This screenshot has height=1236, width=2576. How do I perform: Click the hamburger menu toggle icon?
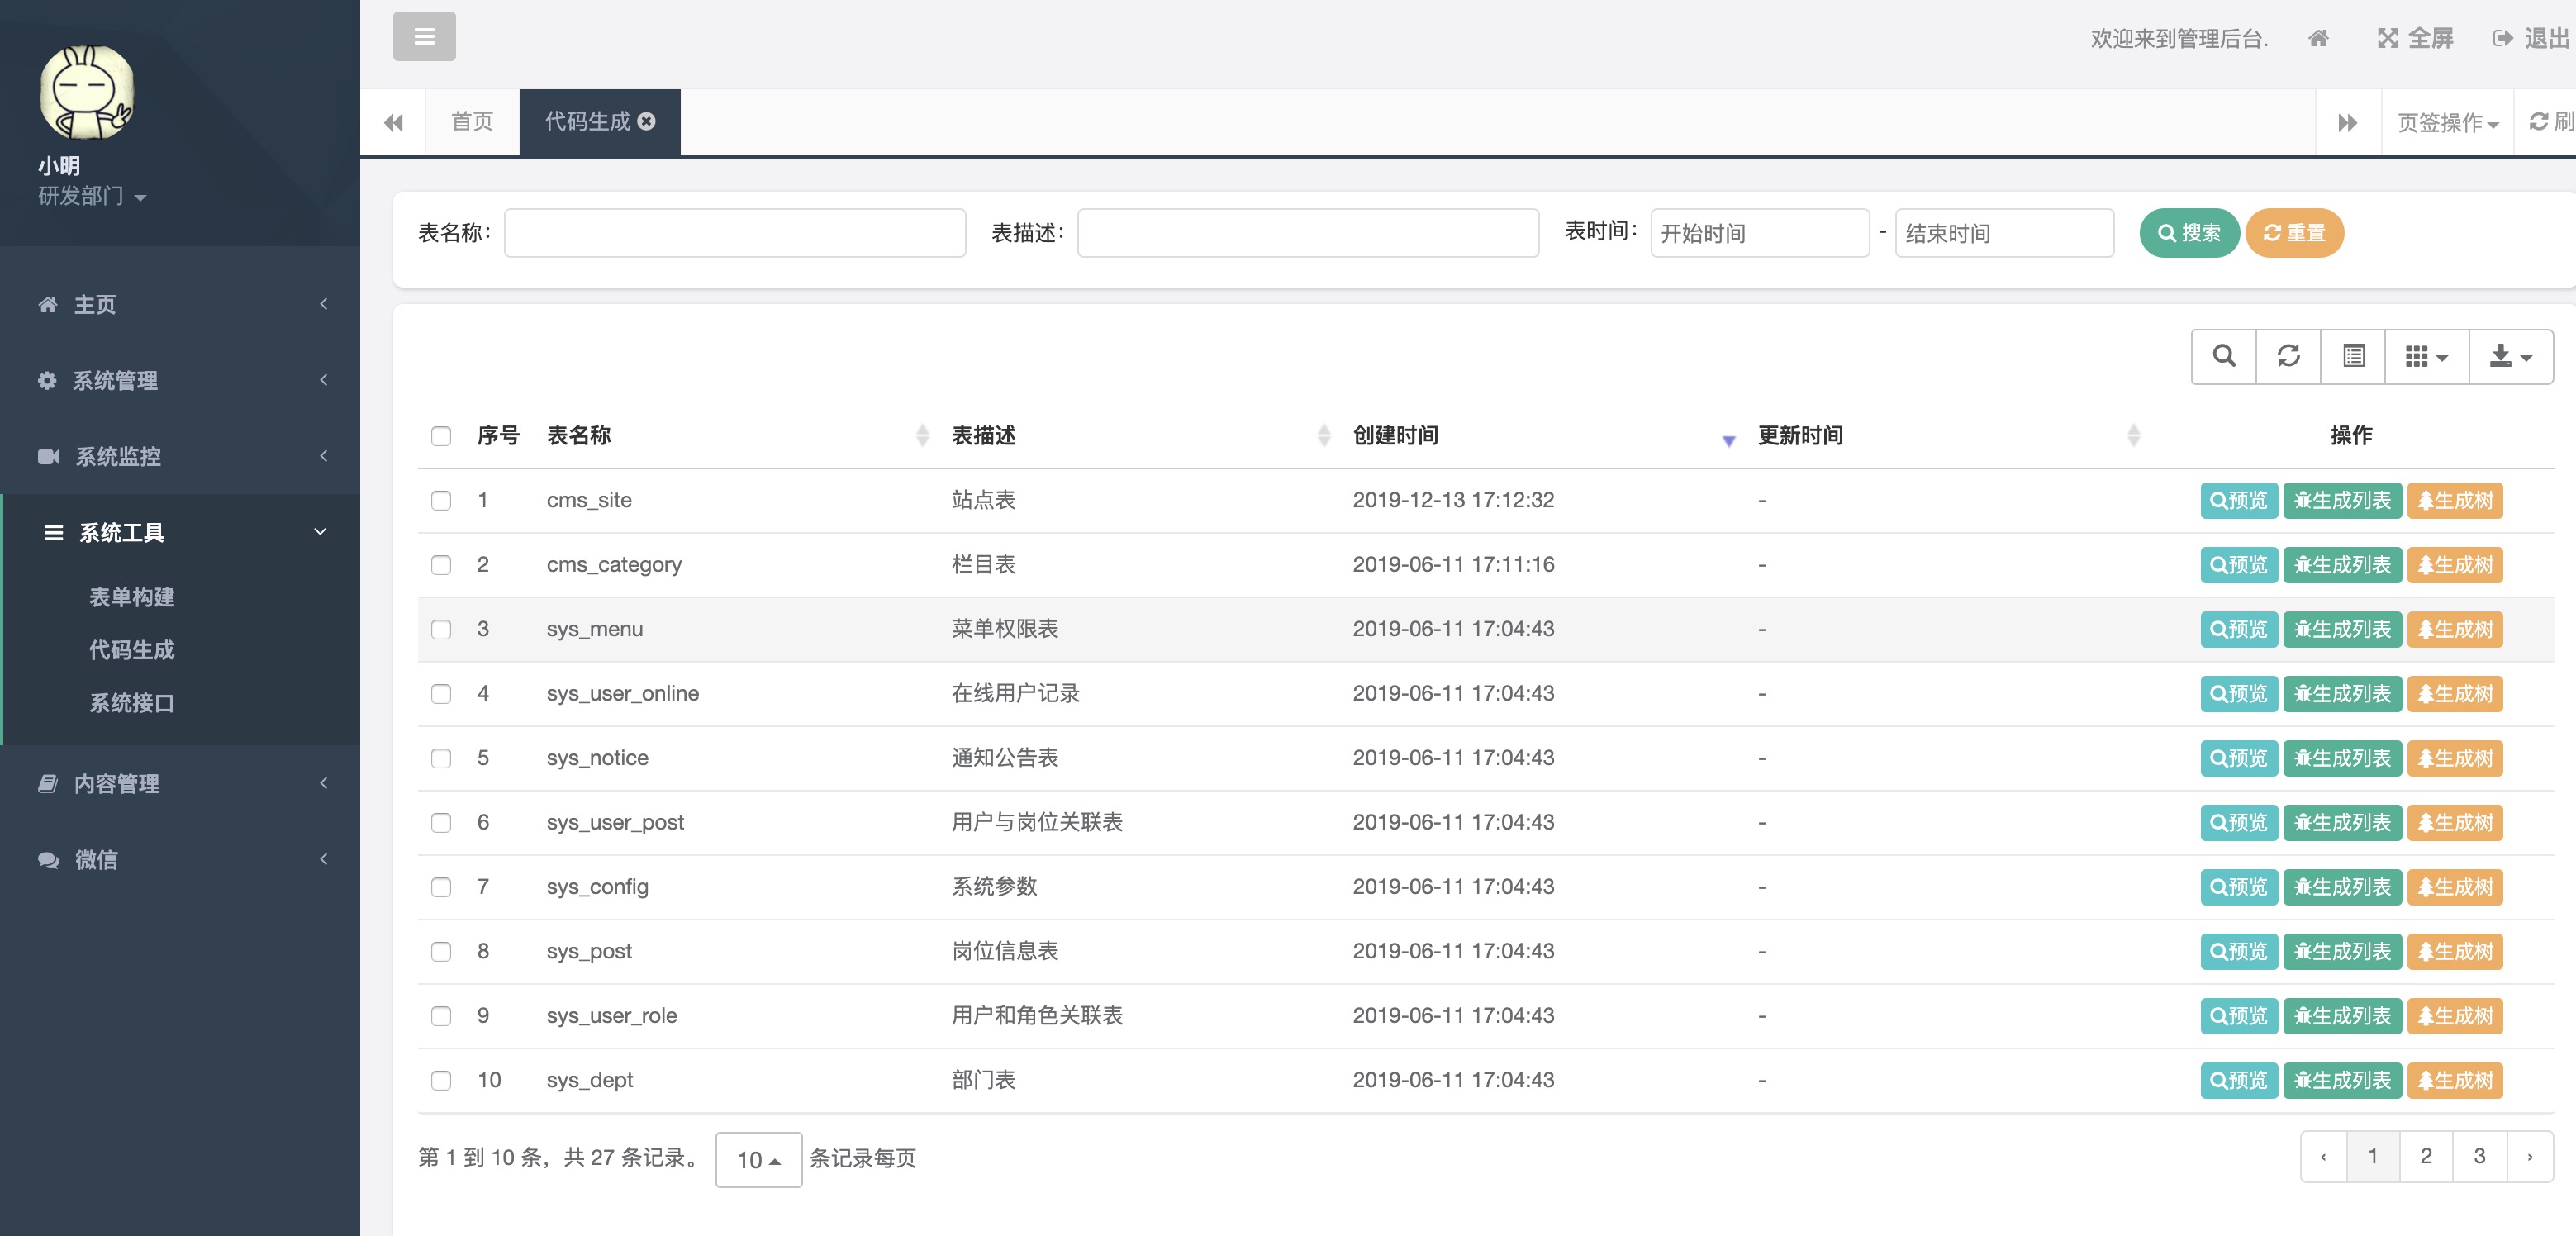tap(424, 37)
